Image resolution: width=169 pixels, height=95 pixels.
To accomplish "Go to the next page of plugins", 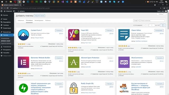I will (x=161, y=25).
